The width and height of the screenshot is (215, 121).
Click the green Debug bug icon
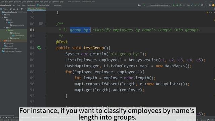coord(177,5)
